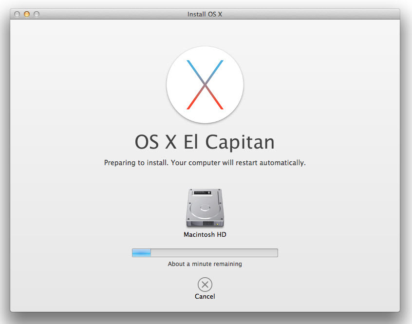Close the Install OS X window

[18, 15]
